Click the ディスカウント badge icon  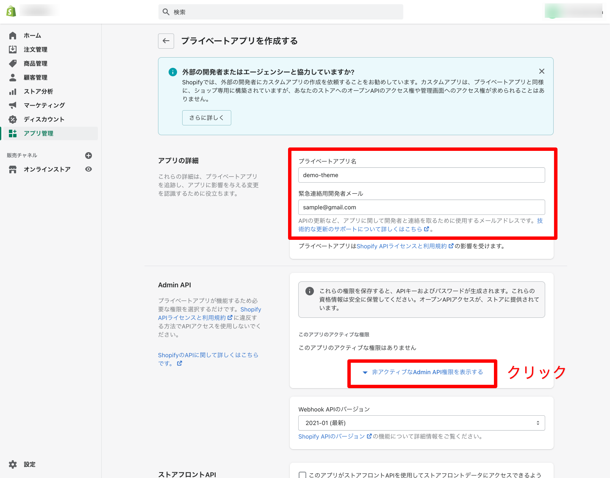(x=13, y=119)
